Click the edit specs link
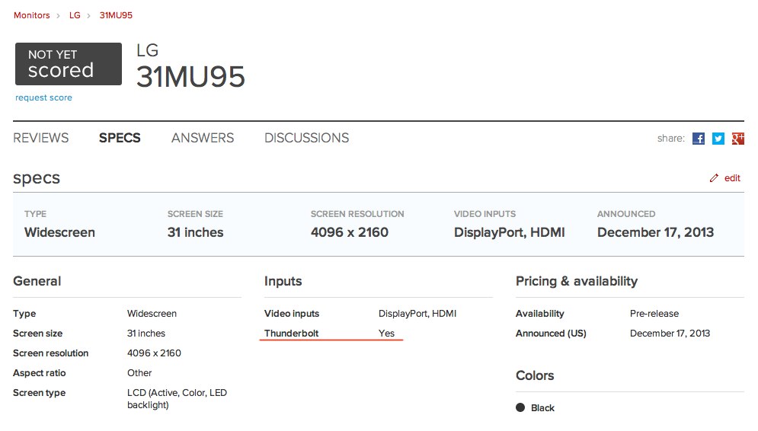This screenshot has width=758, height=431. click(732, 178)
